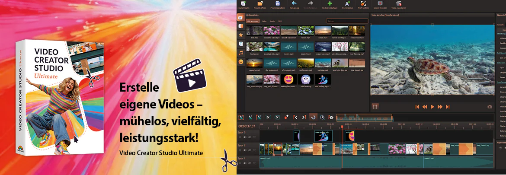Viewport: 506px width, 175px height.
Task: Mute Spur 3 with its speaker icon
Action: (x=245, y=137)
